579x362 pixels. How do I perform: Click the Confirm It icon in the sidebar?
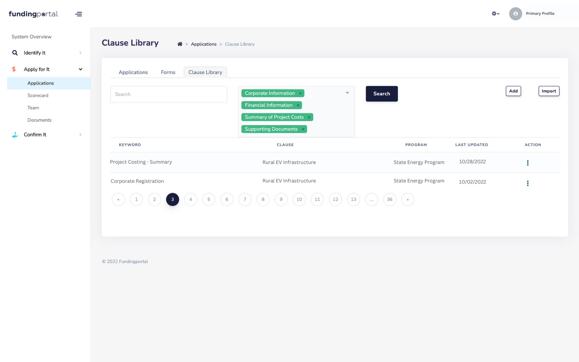(15, 134)
